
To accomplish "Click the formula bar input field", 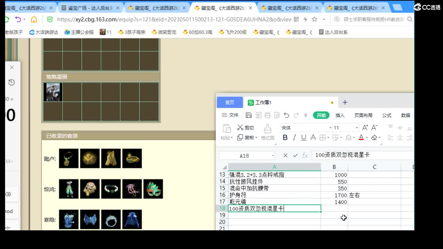I will coord(362,155).
